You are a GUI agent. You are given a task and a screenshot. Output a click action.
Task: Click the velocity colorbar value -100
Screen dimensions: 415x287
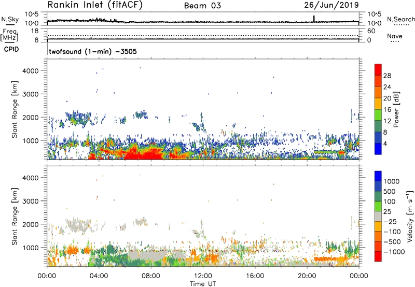(392, 232)
